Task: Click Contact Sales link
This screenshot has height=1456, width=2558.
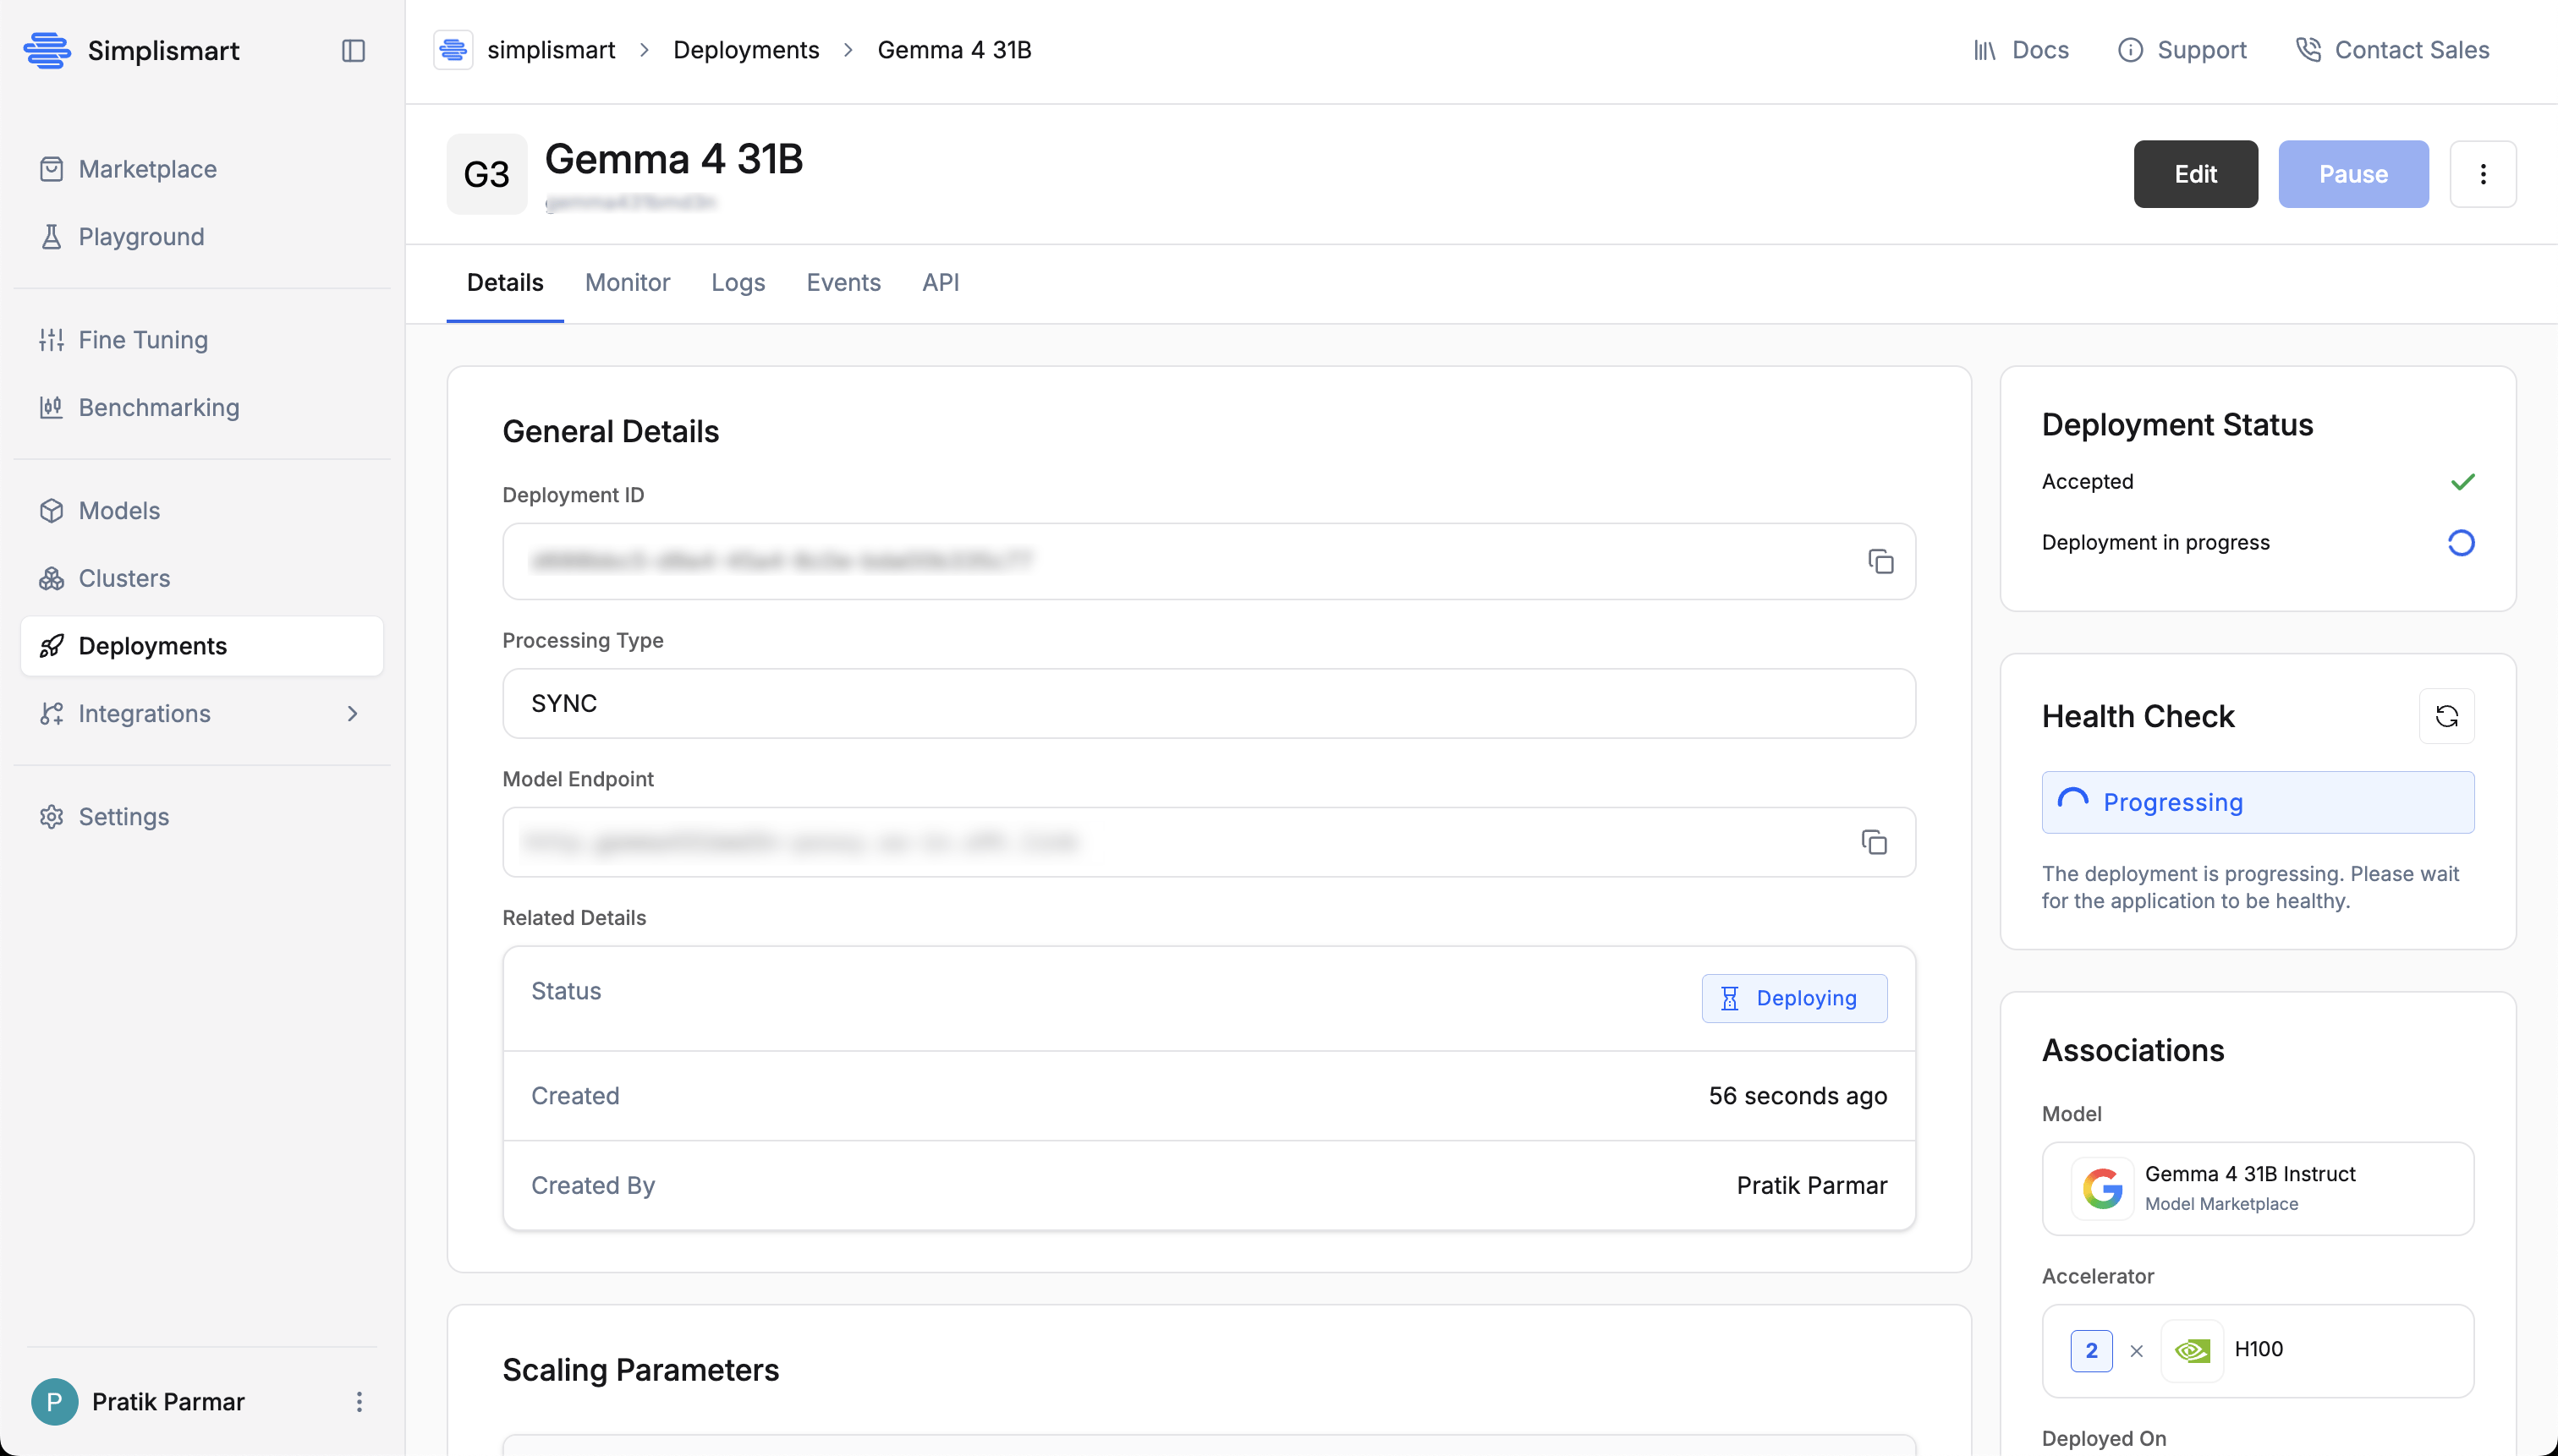Action: 2392,50
